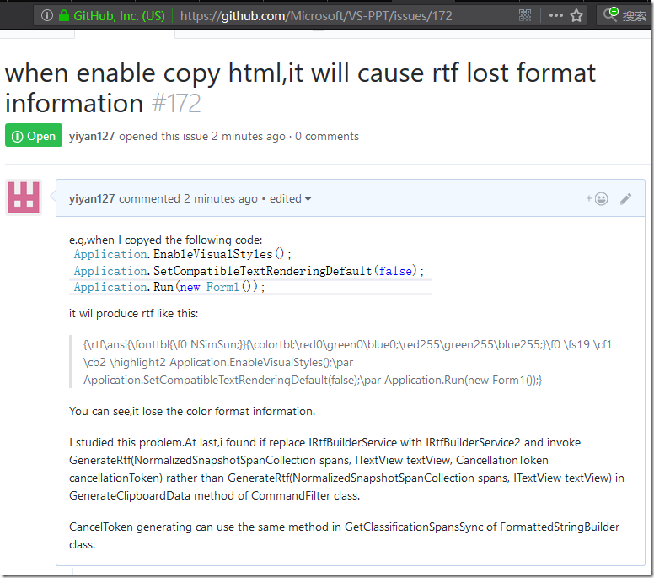Click the site information icon in address bar
The width and height of the screenshot is (654, 578).
point(47,15)
